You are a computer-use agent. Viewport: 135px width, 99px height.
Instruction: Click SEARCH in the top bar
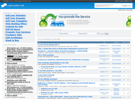pyautogui.click(x=122, y=1)
